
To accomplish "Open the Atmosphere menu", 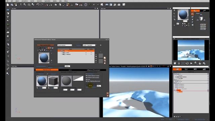I will pyautogui.click(x=25, y=1).
